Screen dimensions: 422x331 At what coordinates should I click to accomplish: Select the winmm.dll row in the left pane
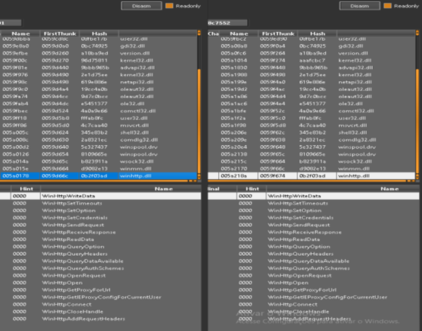pyautogui.click(x=98, y=169)
